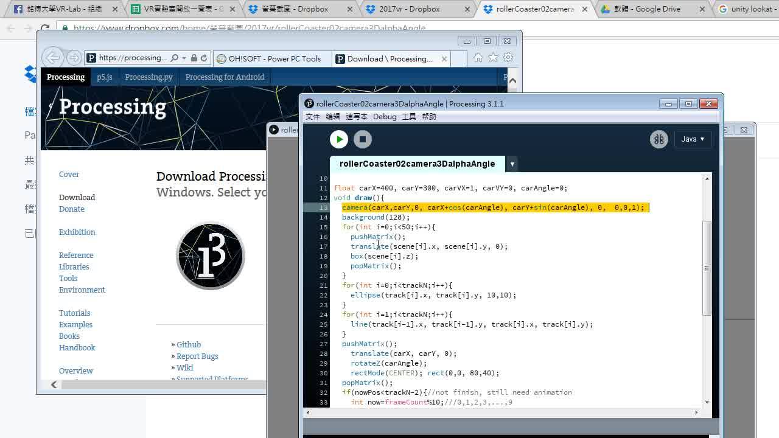
Task: Click the Processing 3 logo thumbnail
Action: click(x=211, y=255)
